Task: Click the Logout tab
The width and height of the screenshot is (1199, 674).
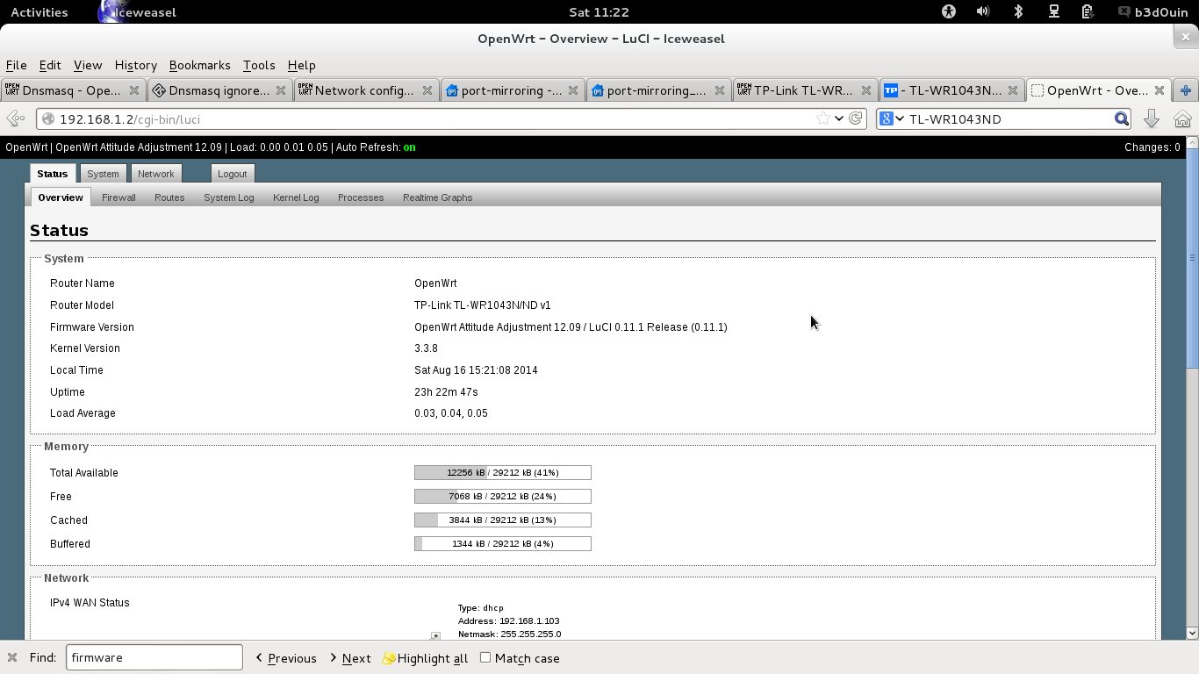Action: point(233,174)
